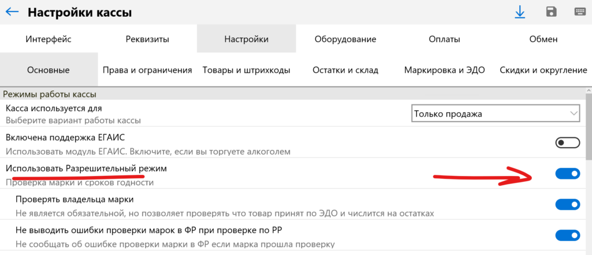Select the Скидки и округление subtab

(x=543, y=70)
